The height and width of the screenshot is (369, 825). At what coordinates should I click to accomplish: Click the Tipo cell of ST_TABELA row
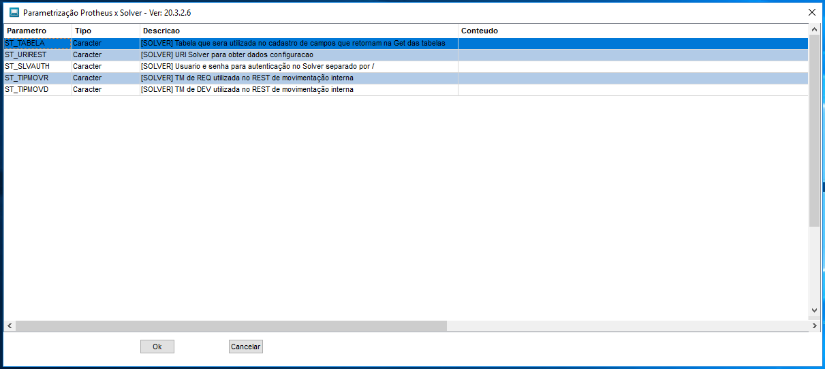pyautogui.click(x=106, y=43)
